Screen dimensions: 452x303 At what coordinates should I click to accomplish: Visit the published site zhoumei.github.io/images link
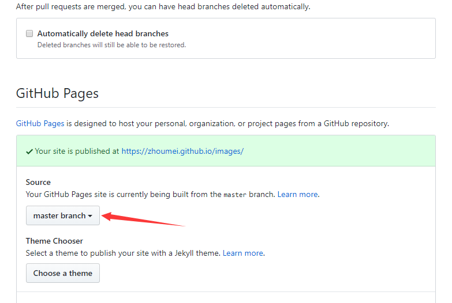(182, 151)
